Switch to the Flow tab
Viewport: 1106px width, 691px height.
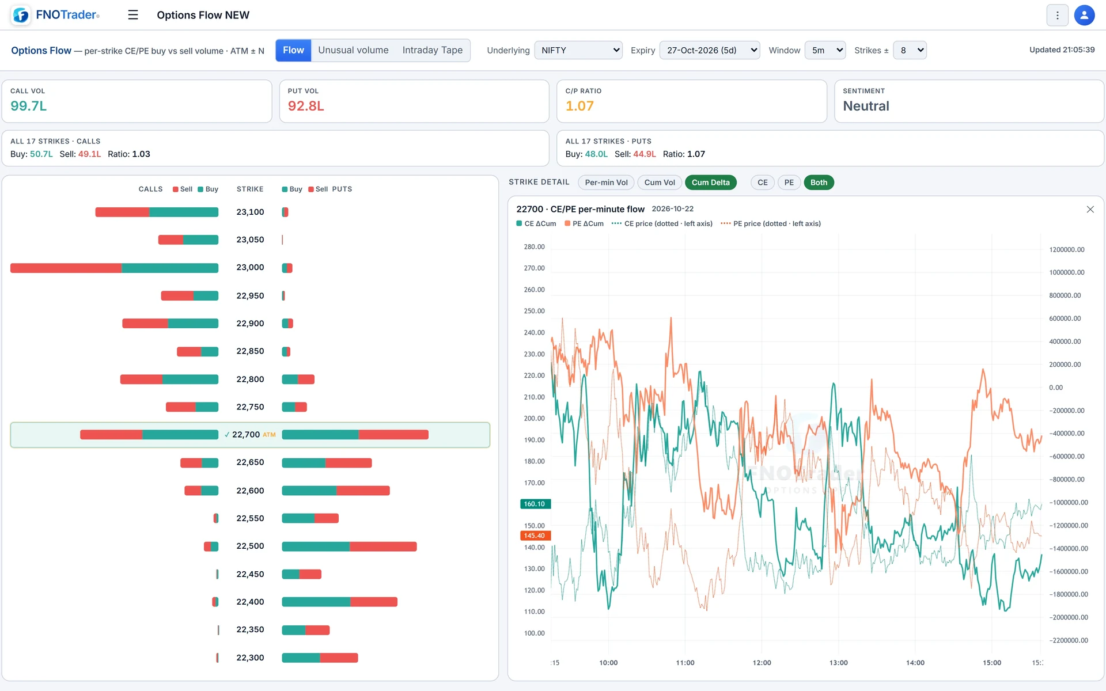pyautogui.click(x=293, y=50)
